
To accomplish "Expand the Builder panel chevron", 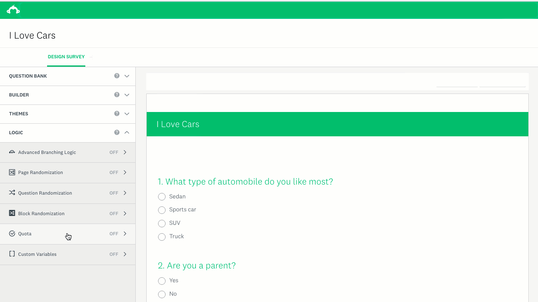I will [127, 95].
